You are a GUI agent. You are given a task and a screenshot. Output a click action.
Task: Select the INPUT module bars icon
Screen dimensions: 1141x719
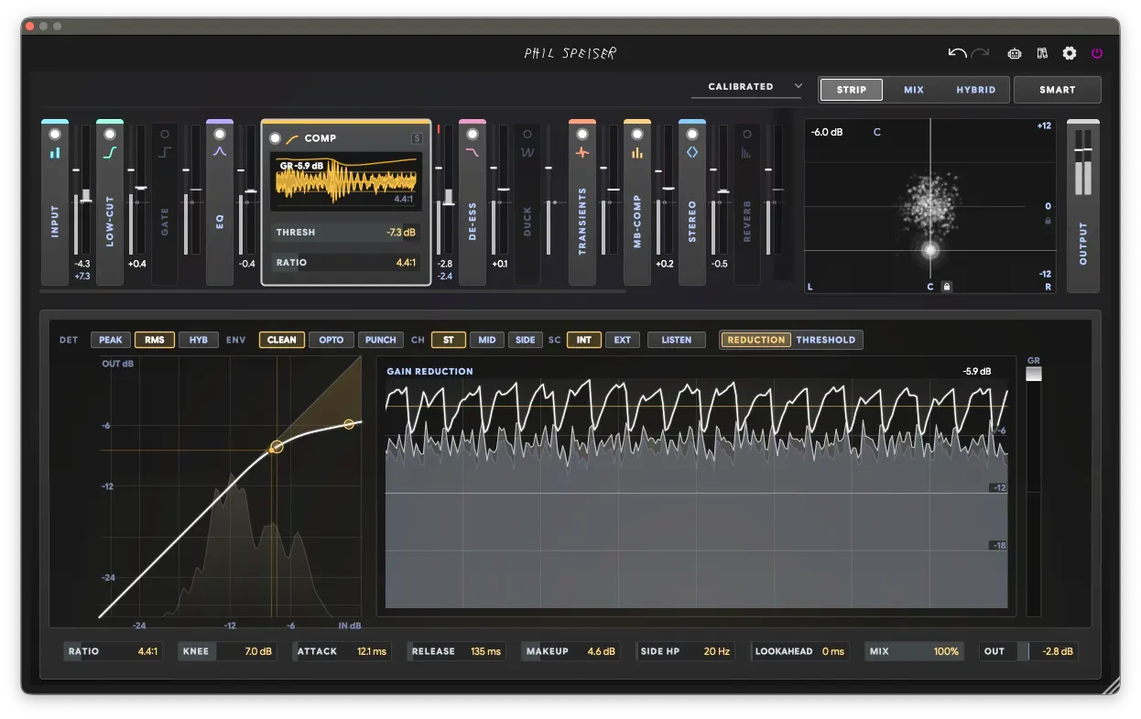pyautogui.click(x=55, y=152)
